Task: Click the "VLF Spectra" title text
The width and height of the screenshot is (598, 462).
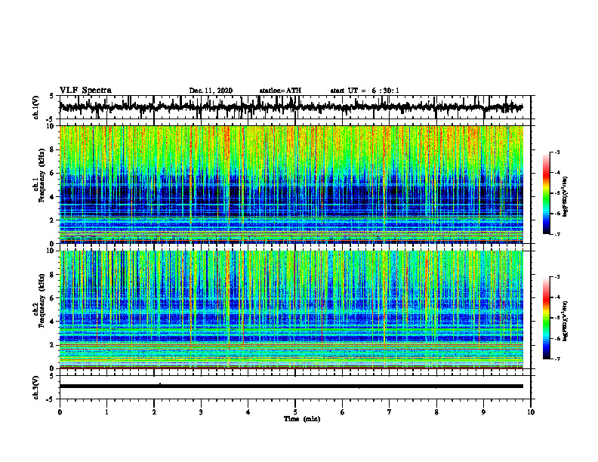Action: tap(85, 91)
